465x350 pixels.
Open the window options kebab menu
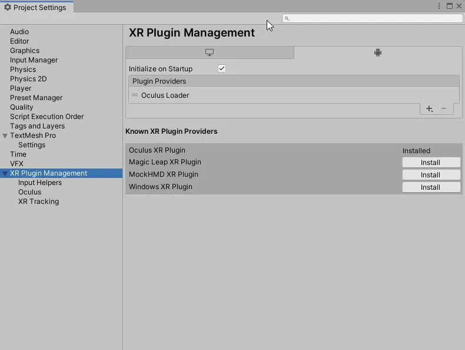[x=439, y=6]
